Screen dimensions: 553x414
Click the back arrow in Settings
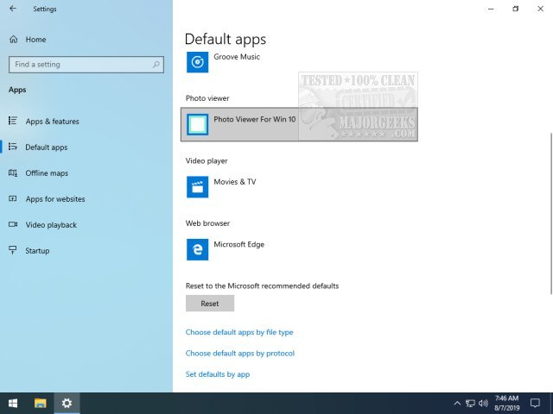[13, 9]
